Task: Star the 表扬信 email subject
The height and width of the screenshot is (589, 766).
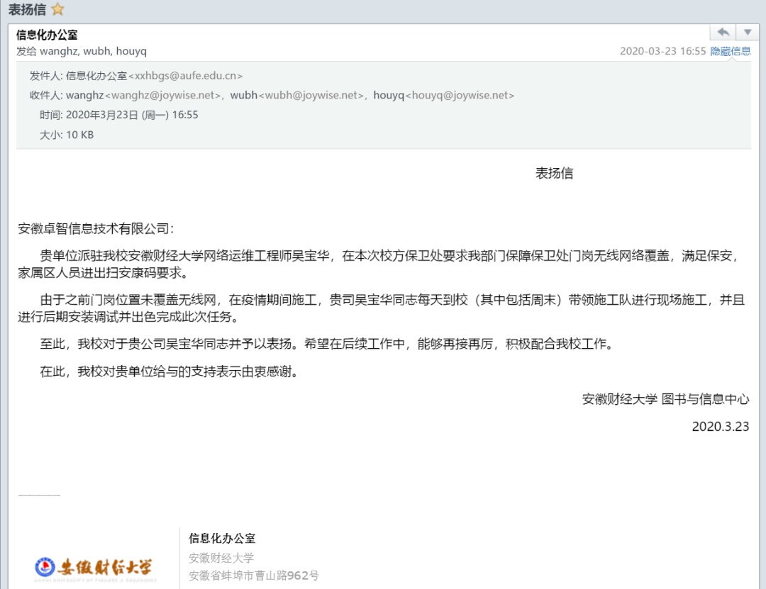Action: coord(58,9)
